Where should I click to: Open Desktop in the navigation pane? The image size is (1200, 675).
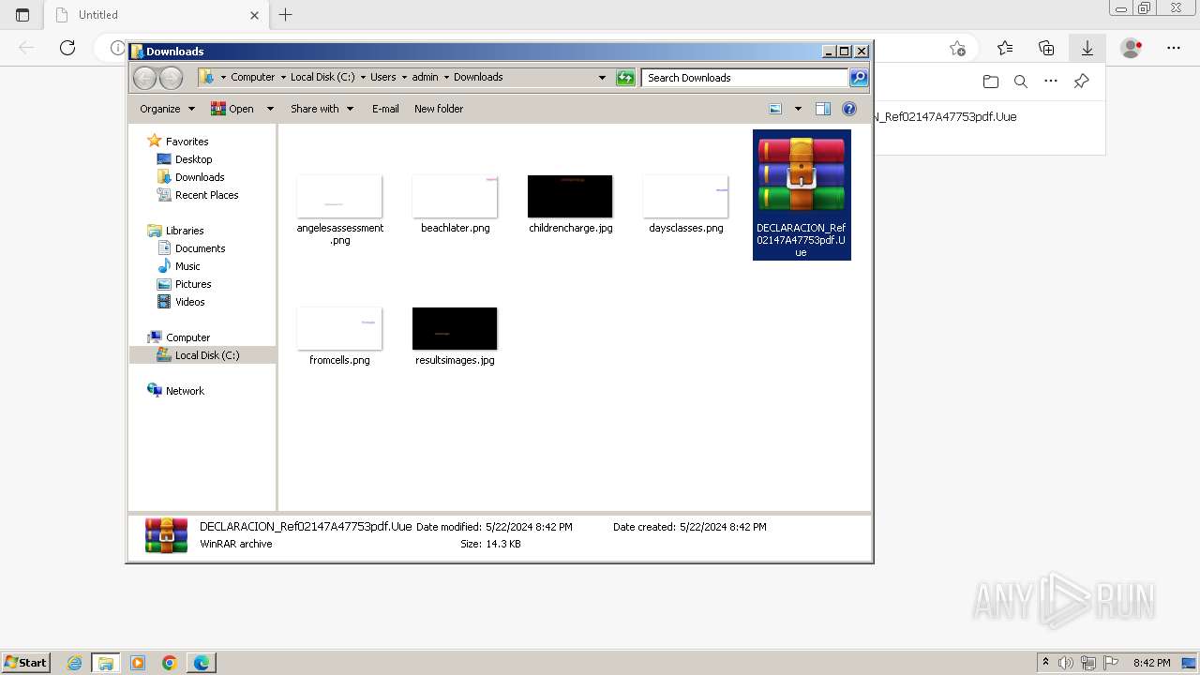click(193, 159)
